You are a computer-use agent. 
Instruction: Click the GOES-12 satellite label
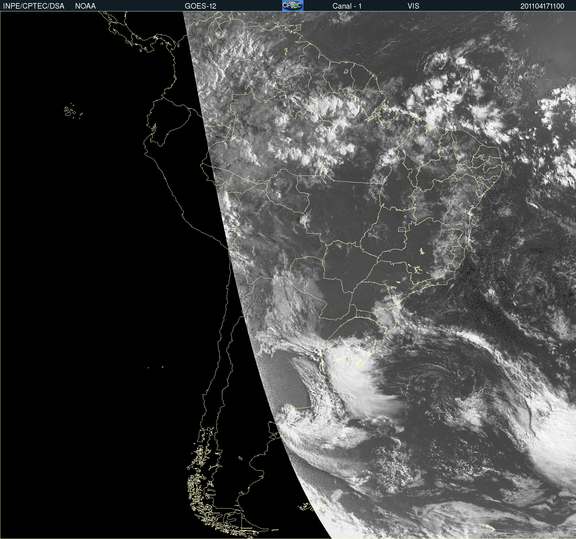201,6
